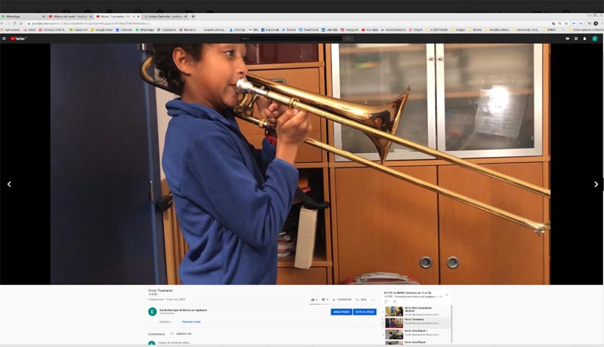Click the blue Analítiques button
Image resolution: width=604 pixels, height=347 pixels.
[x=341, y=312]
